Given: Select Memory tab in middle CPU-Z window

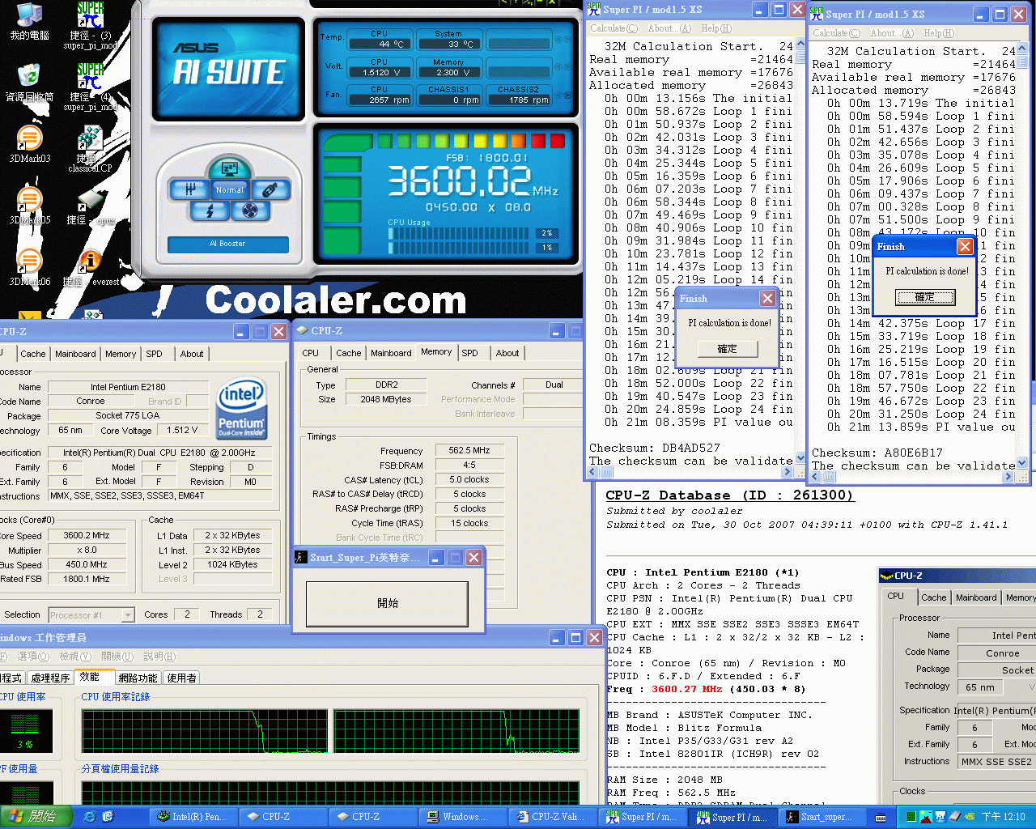Looking at the screenshot, I should pos(436,351).
